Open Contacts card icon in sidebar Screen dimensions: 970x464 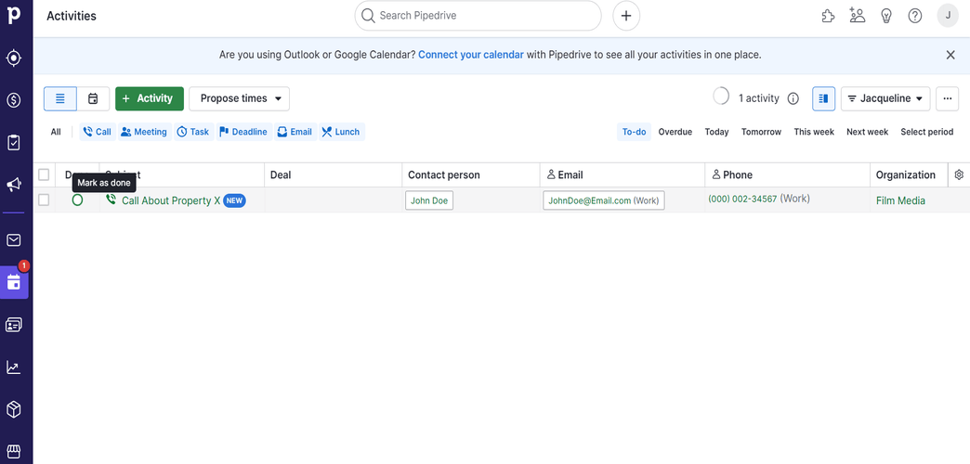pos(14,325)
